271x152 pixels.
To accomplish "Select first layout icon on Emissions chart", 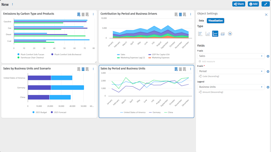I will [x=79, y=14].
